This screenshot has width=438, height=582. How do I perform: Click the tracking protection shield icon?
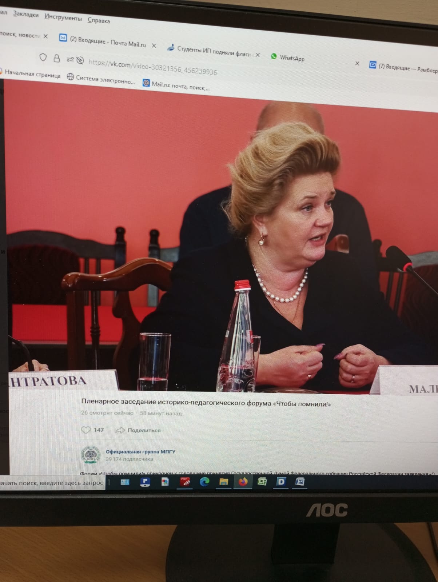[43, 57]
